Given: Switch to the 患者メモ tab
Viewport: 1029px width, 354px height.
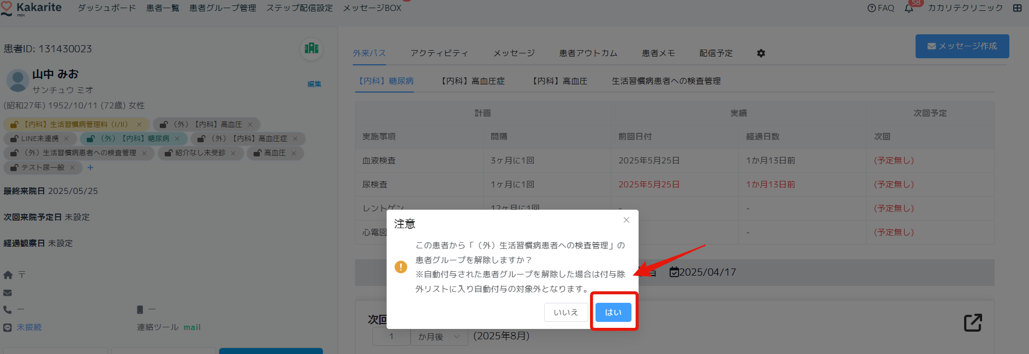Looking at the screenshot, I should click(658, 53).
